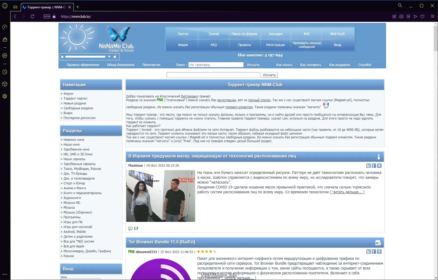The height and width of the screenshot is (280, 438).
Task: Open the Player icon in sidebar
Action: (x=5, y=56)
